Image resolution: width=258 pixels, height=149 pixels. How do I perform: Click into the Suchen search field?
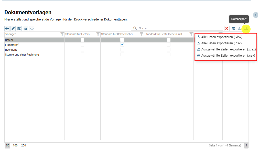point(179,28)
